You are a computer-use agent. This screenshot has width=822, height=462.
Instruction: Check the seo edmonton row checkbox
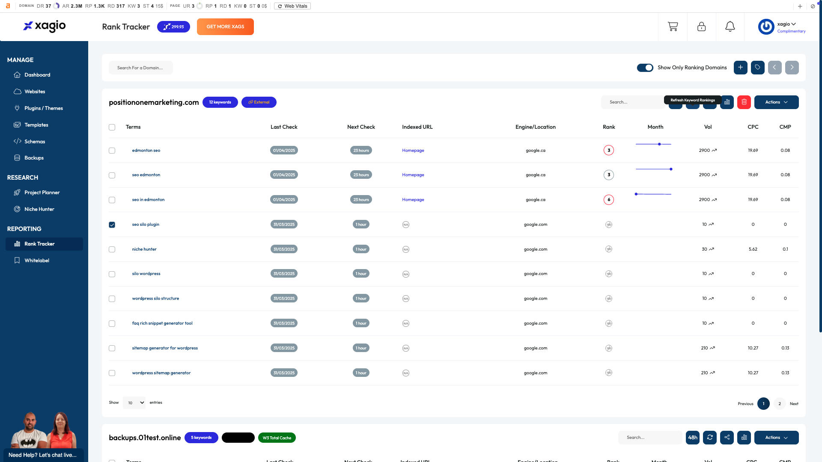pyautogui.click(x=112, y=175)
